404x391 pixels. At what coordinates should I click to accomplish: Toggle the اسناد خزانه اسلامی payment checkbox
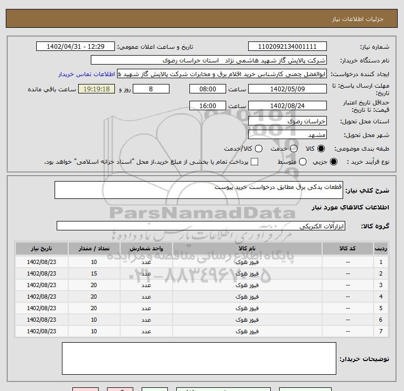(x=254, y=162)
